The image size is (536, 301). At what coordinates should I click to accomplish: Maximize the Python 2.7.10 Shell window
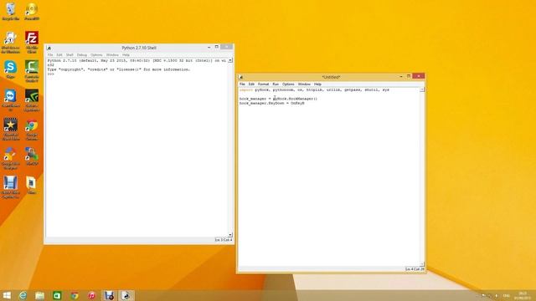click(216, 47)
